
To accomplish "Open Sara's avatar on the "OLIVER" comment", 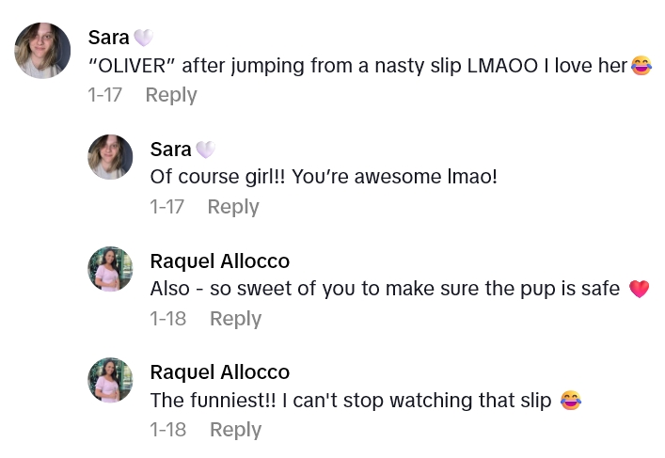I will tap(43, 51).
